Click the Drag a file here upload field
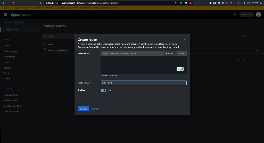The height and width of the screenshot is (143, 264). point(132,54)
